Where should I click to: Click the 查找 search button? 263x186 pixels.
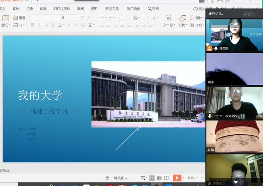tap(153, 9)
